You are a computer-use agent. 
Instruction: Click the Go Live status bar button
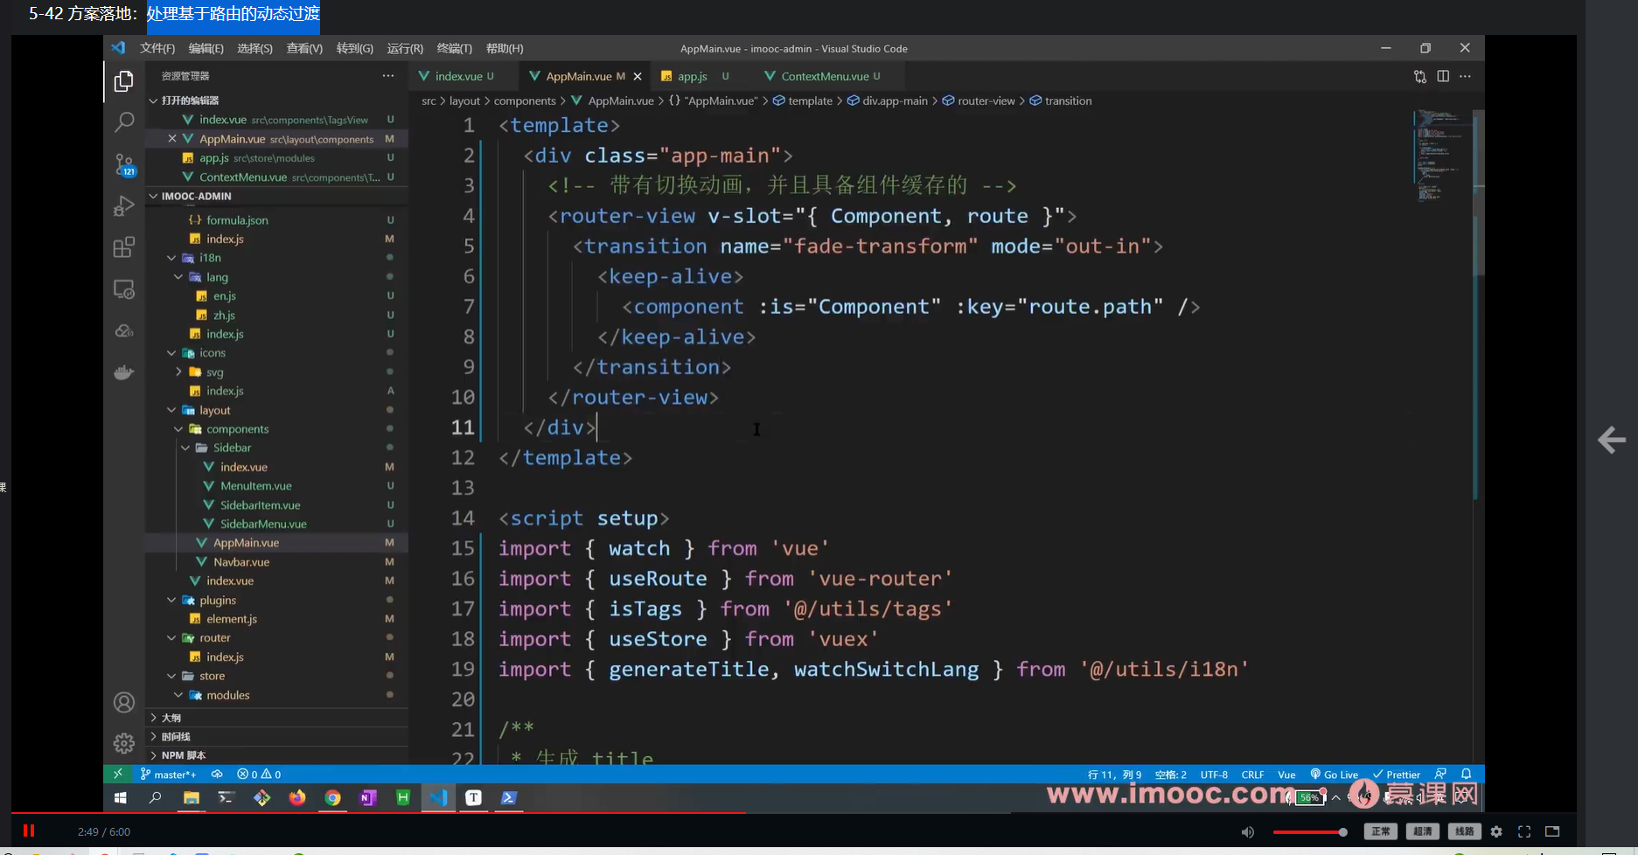pyautogui.click(x=1334, y=774)
